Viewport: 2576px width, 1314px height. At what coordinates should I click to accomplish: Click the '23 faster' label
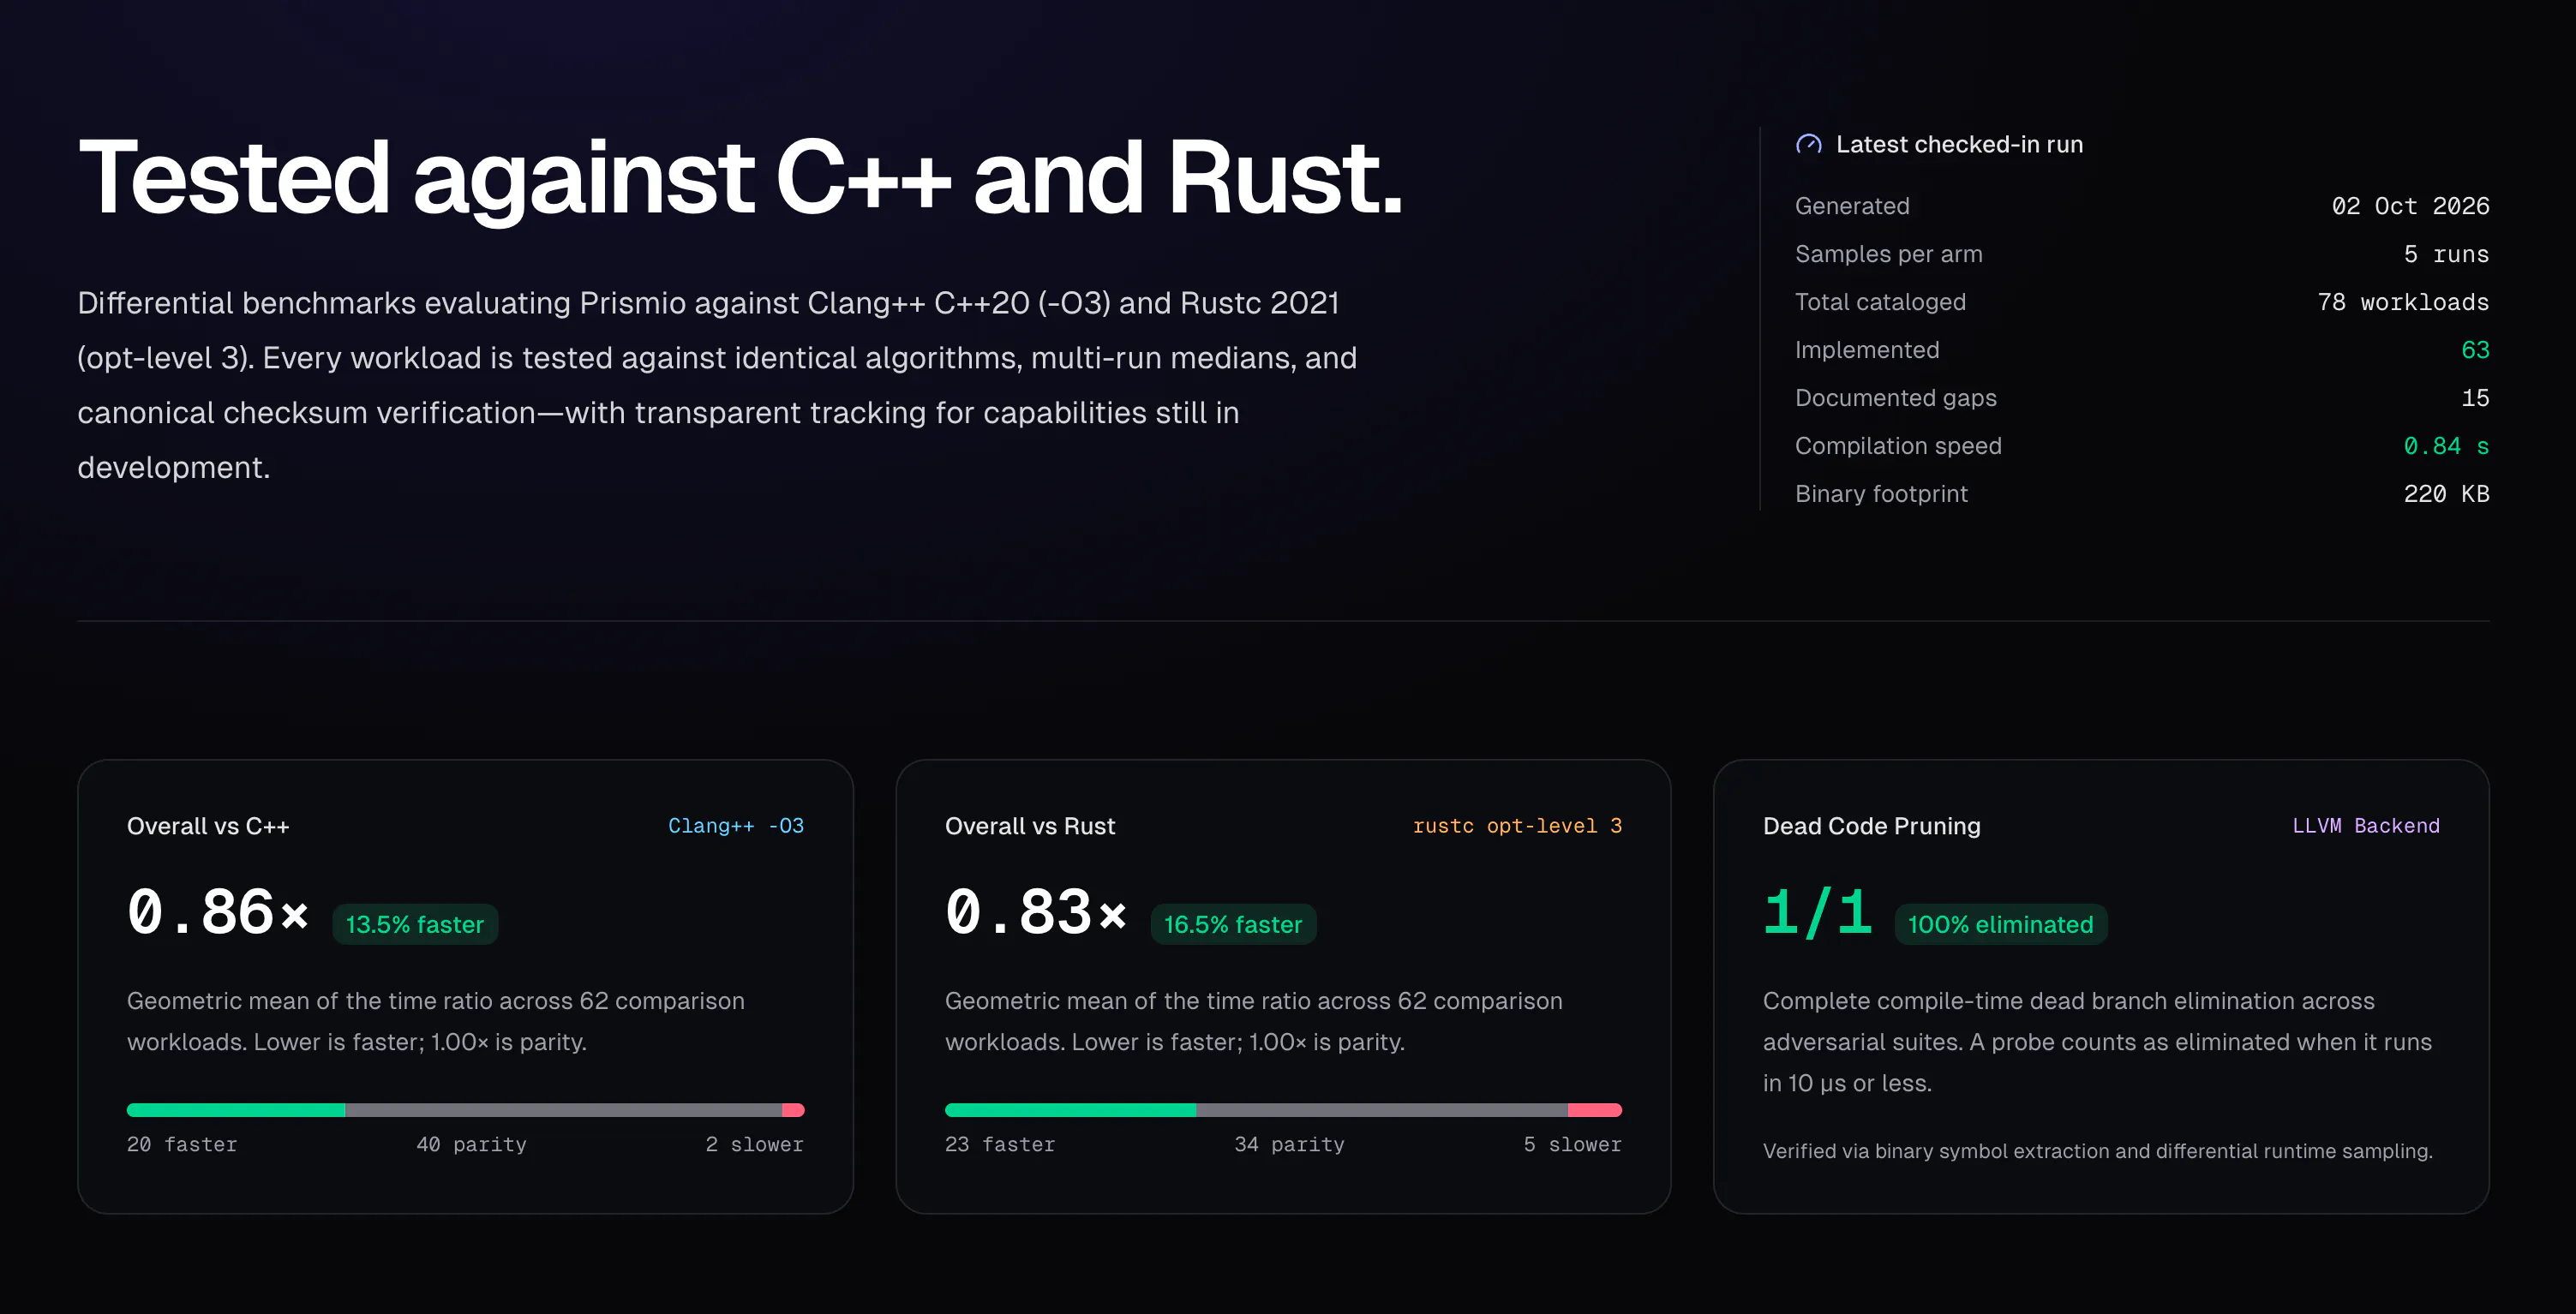coord(1000,1144)
